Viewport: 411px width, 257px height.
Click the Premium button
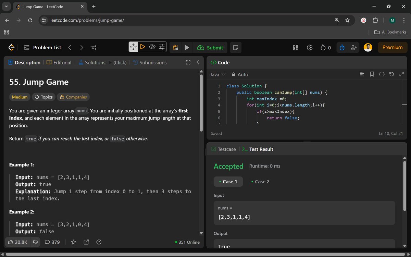coord(393,48)
